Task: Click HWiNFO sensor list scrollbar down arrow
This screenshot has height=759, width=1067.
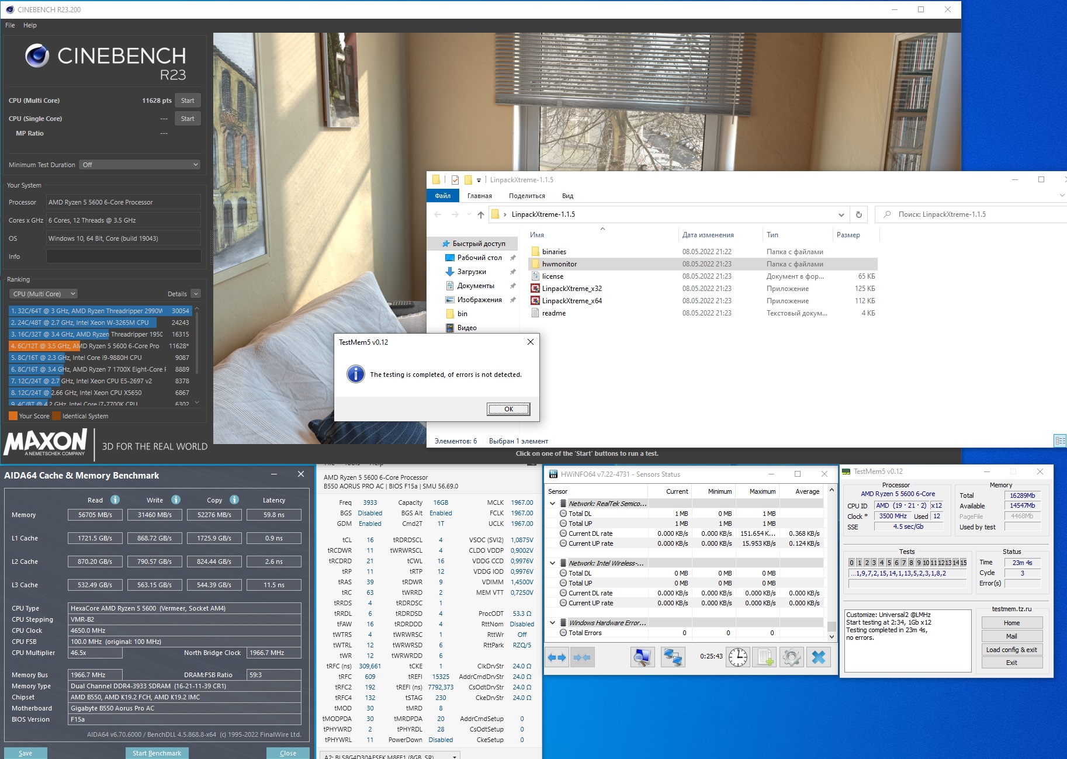Action: click(832, 636)
